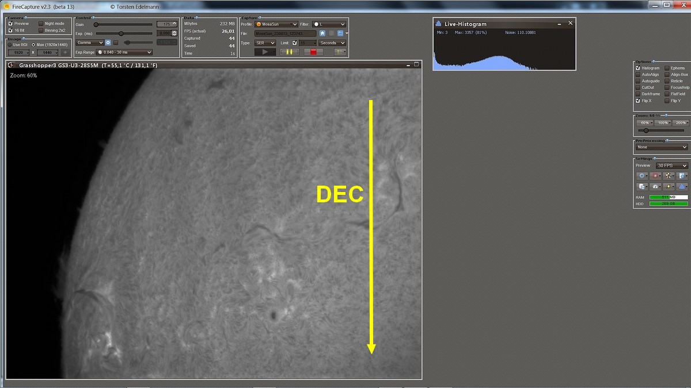This screenshot has height=388, width=691.
Task: Select the Use ROI radio button
Action: pyautogui.click(x=10, y=44)
